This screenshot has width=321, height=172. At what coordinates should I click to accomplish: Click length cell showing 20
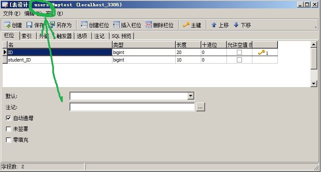click(x=188, y=52)
